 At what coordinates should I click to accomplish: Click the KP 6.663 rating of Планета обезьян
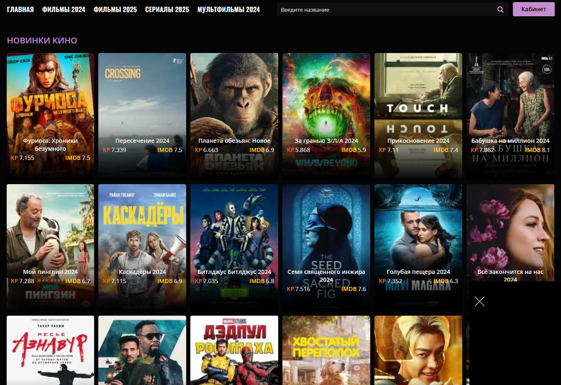tap(207, 150)
